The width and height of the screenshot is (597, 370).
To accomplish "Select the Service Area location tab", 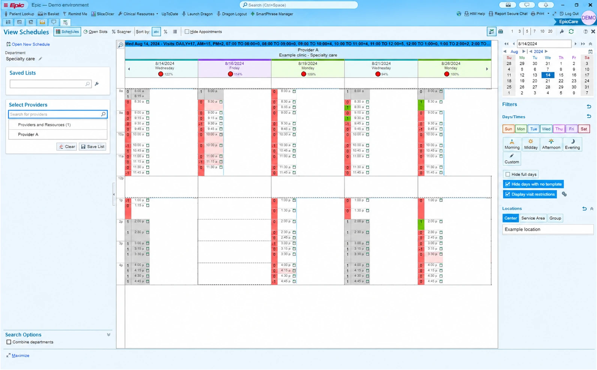I will pos(533,218).
